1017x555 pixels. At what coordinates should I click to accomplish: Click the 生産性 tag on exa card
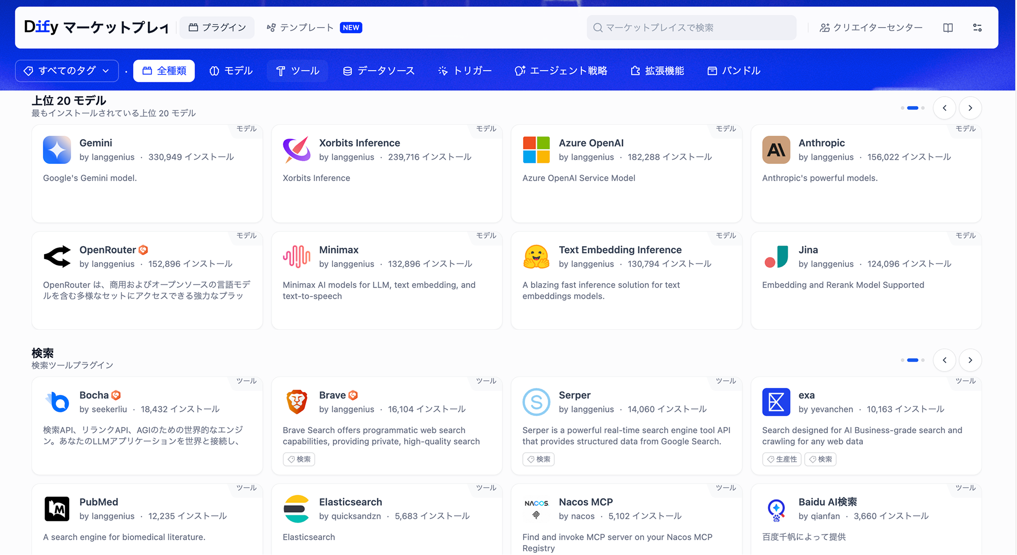click(x=782, y=459)
